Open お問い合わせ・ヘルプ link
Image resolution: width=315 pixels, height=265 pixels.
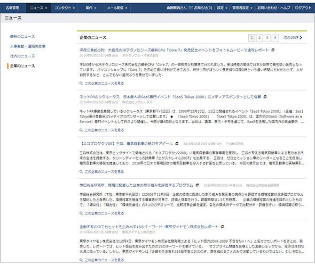273,8
